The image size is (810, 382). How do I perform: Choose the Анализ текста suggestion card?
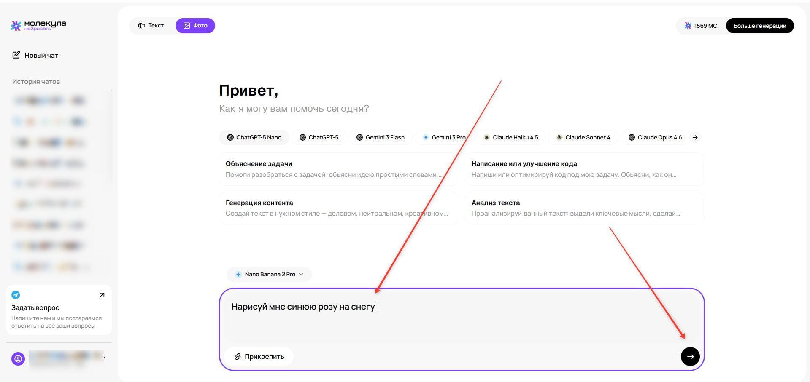[585, 208]
